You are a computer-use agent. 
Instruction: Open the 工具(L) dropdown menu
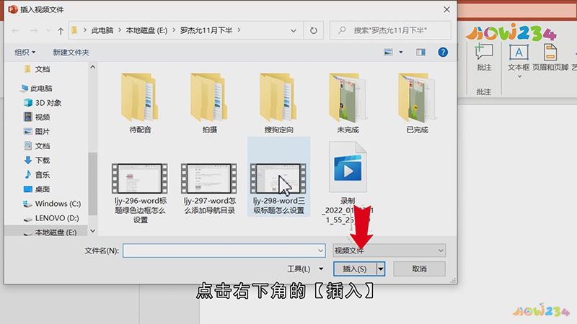coord(305,269)
